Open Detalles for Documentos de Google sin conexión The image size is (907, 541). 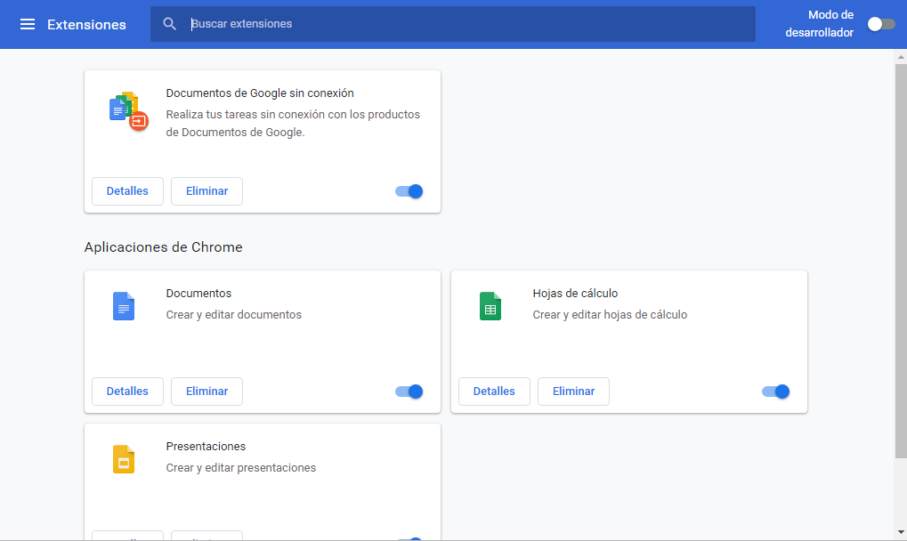127,191
